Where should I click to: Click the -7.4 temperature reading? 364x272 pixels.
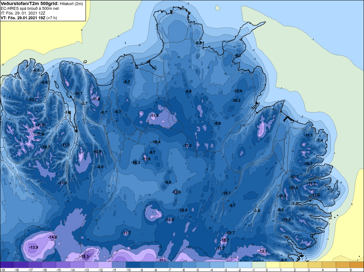[320, 140]
